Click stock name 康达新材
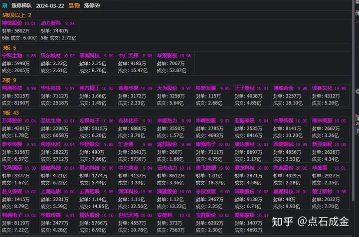The image size is (359, 237). tap(244, 144)
